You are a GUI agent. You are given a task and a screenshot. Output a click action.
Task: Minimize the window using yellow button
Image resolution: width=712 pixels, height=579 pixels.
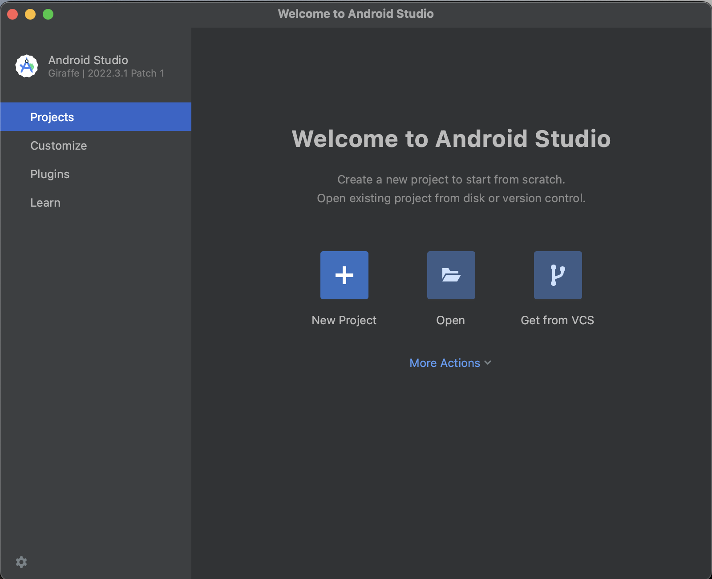click(30, 14)
